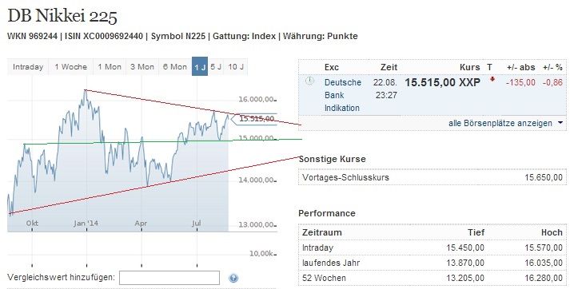Select the 10 J chart range
The width and height of the screenshot is (570, 289).
[x=236, y=67]
